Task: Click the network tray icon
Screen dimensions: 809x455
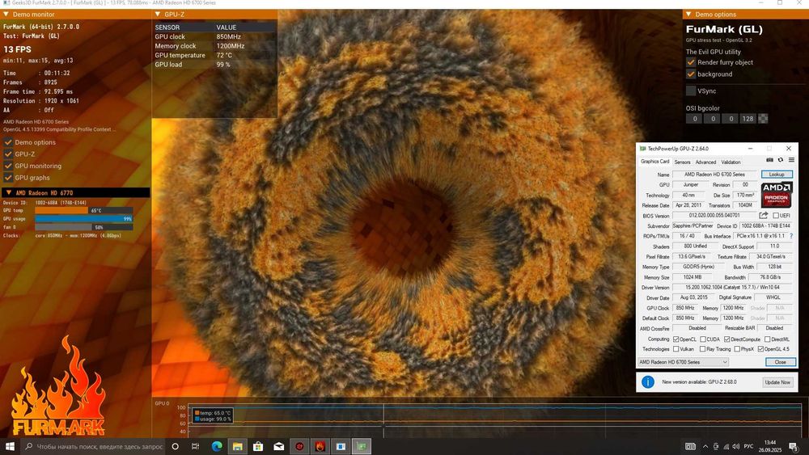Action: (x=726, y=446)
